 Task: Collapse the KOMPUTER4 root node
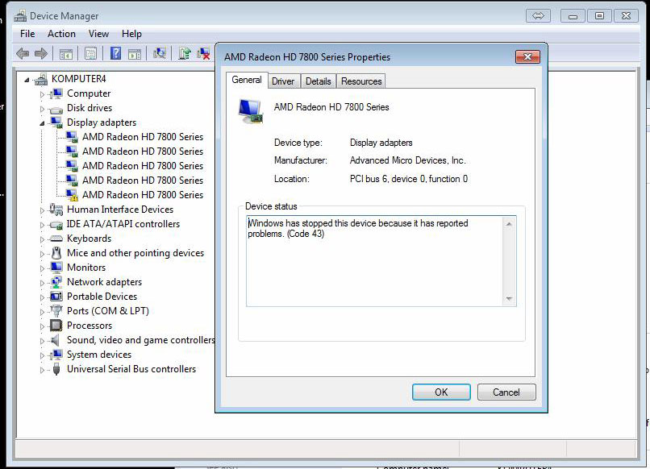point(27,80)
